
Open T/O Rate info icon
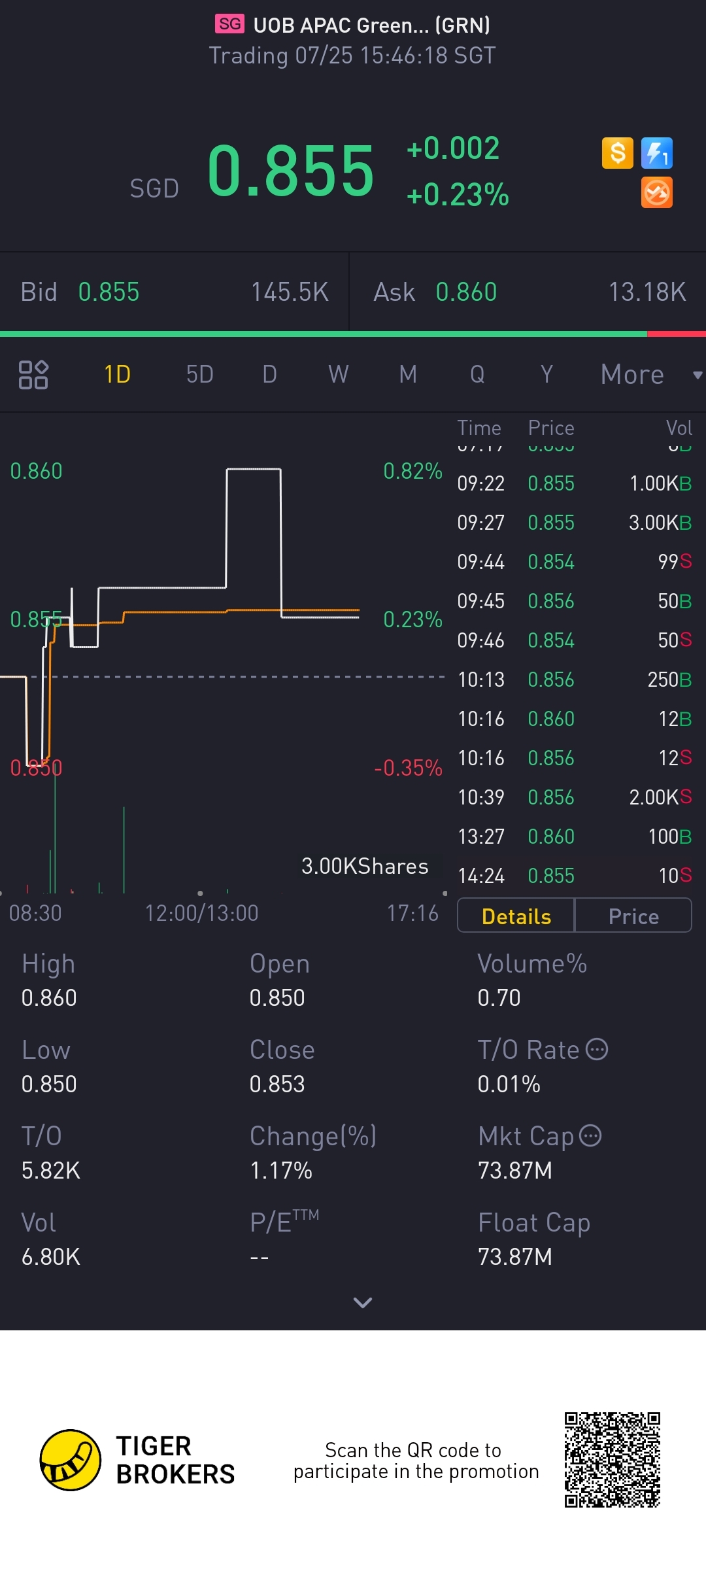pos(597,1049)
